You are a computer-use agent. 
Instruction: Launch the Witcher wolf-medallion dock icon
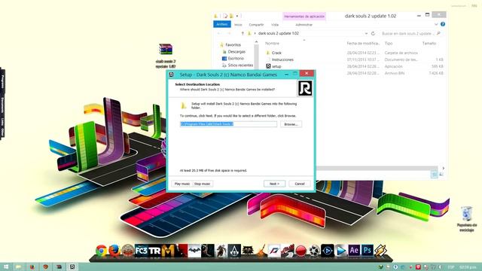248,251
